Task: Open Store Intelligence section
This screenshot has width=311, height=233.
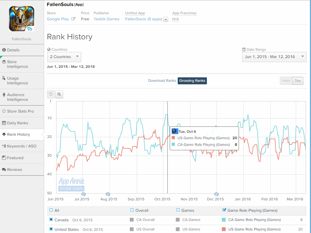Action: 22,64
